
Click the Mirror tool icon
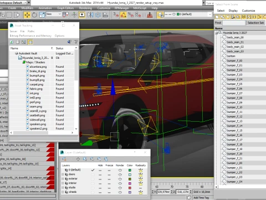click(90, 15)
